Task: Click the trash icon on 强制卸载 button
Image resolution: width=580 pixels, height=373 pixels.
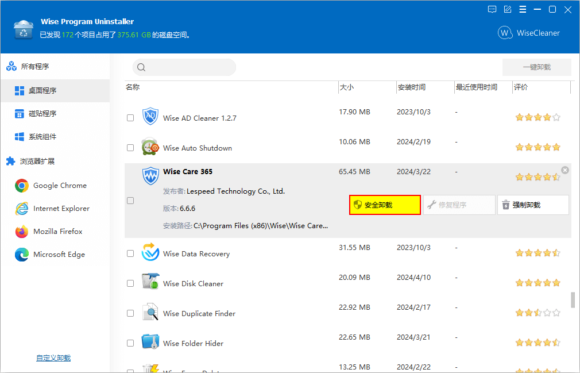Action: 506,205
